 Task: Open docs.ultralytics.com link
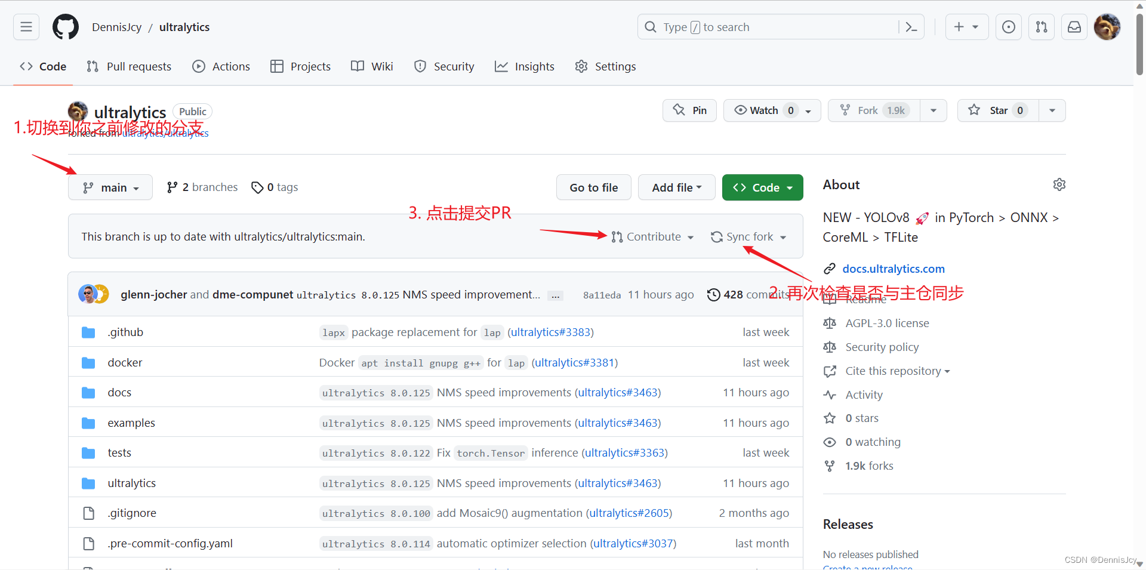coord(894,269)
